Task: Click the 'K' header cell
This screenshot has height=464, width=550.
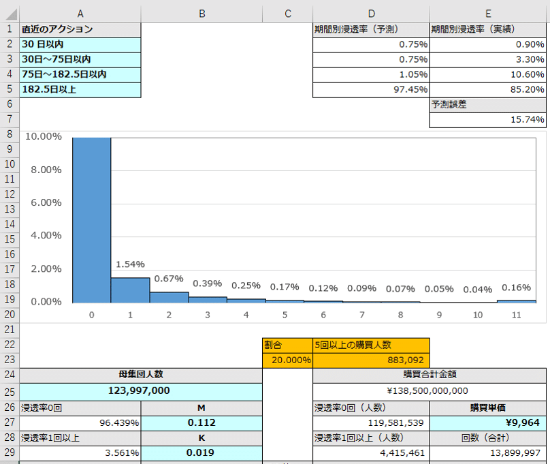Action: (201, 438)
